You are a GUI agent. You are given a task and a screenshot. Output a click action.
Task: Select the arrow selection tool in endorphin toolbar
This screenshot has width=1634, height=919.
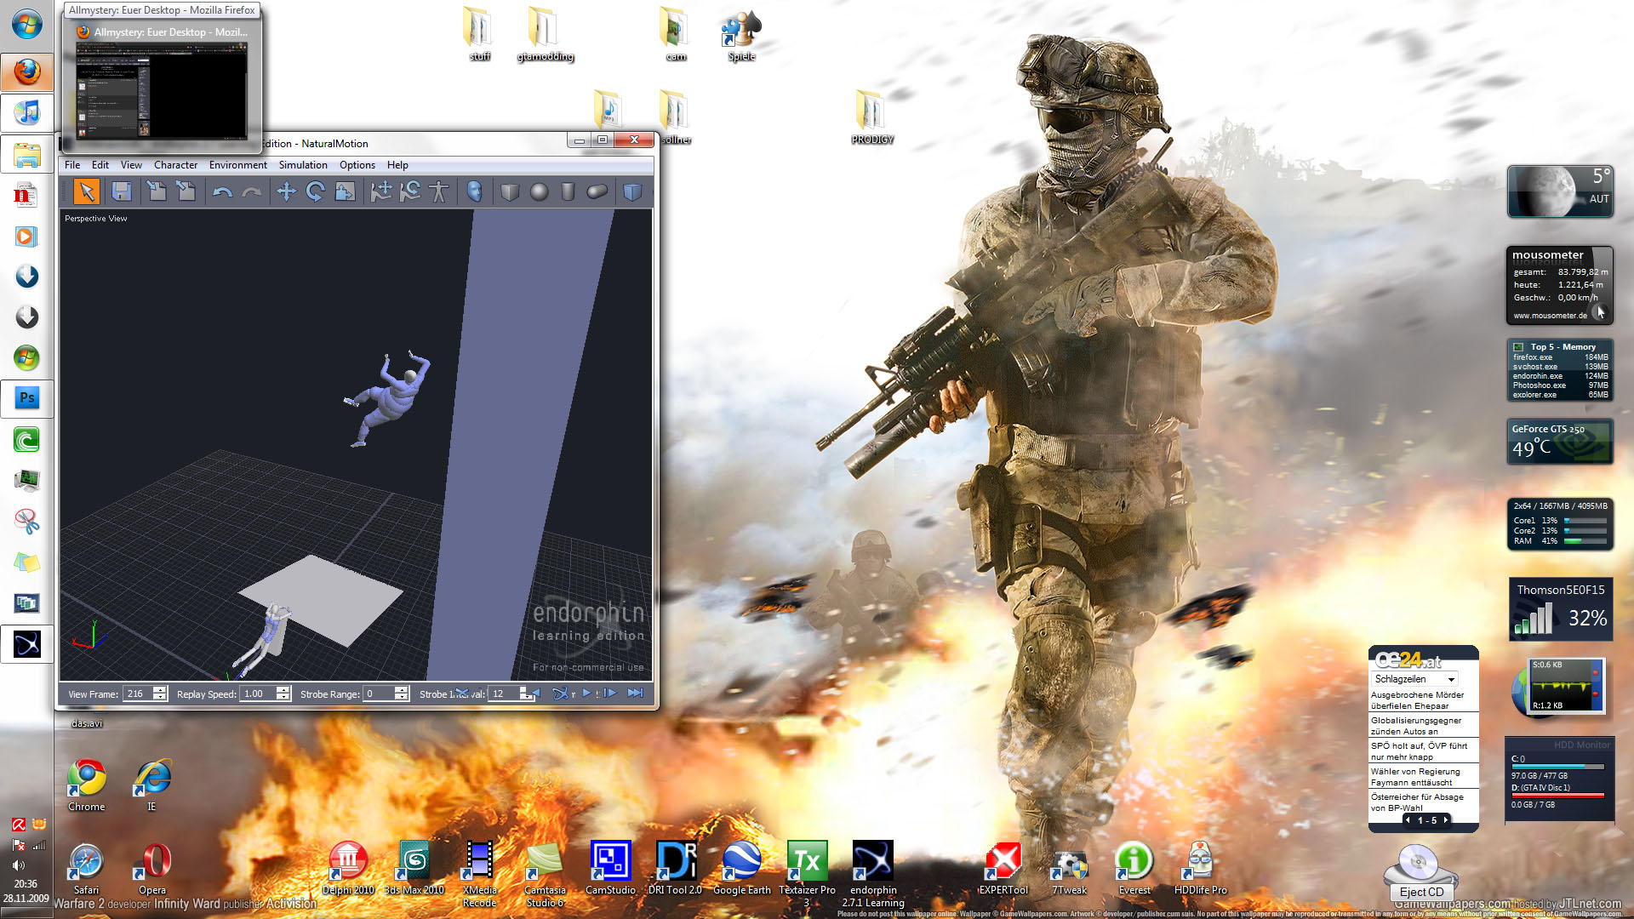[86, 191]
